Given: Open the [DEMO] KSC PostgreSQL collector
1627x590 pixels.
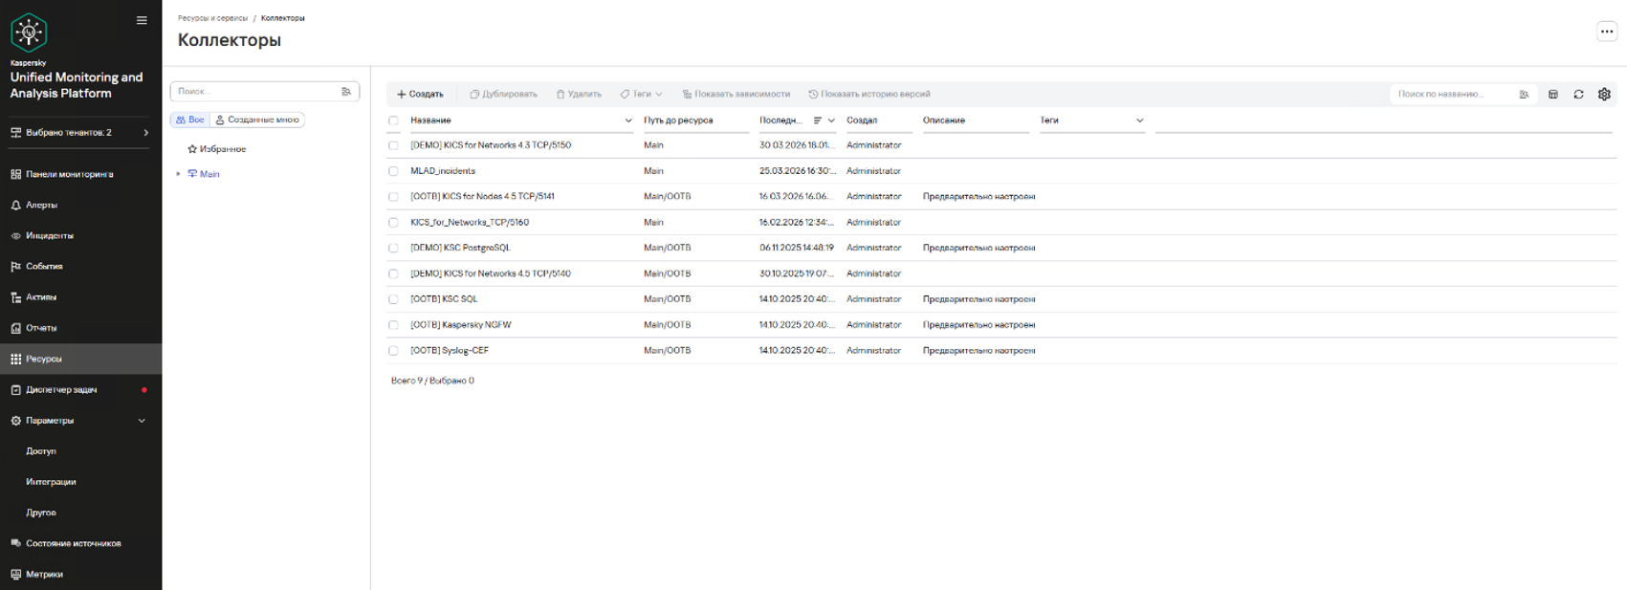Looking at the screenshot, I should [x=460, y=248].
